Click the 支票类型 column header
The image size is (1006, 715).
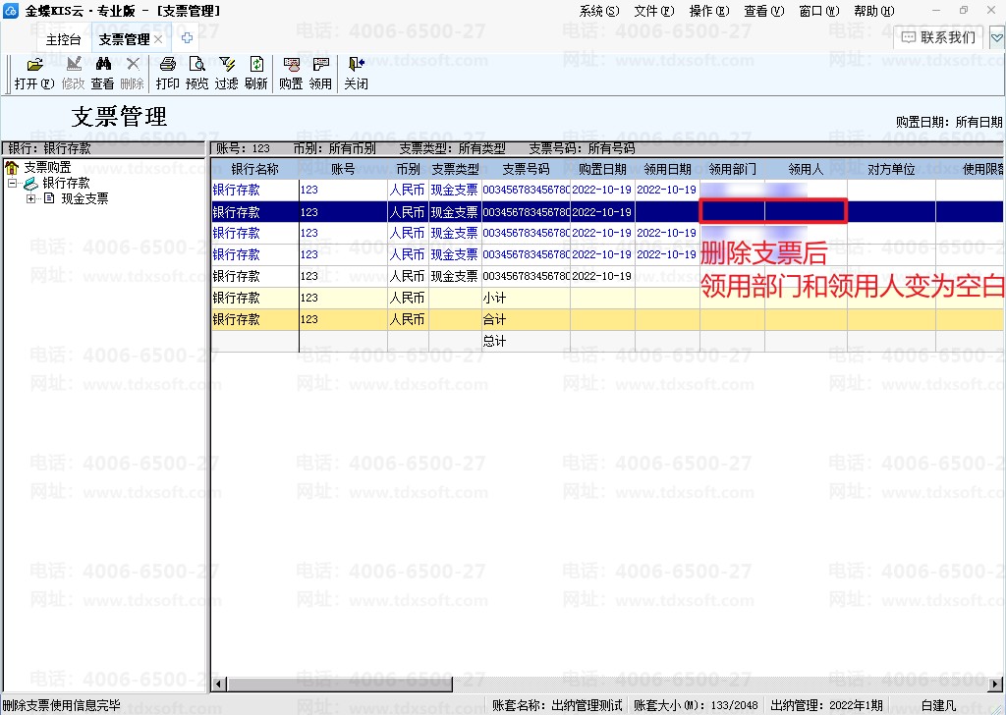tap(455, 169)
